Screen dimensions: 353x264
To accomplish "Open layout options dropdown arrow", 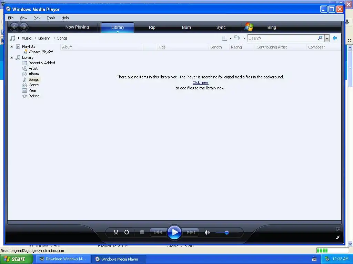I will point(230,38).
